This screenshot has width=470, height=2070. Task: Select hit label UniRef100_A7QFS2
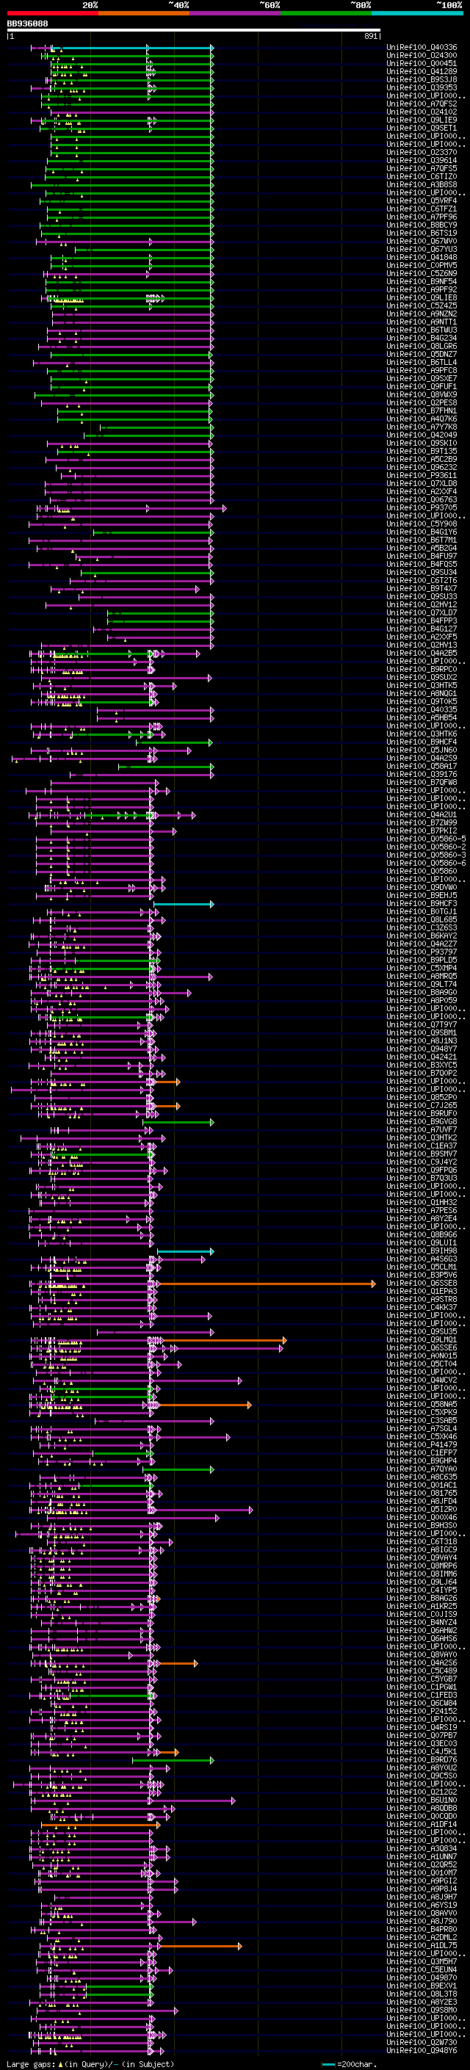click(421, 104)
